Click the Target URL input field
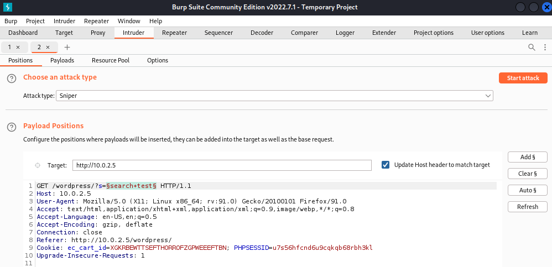This screenshot has height=267, width=552. [x=222, y=165]
